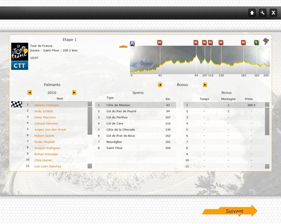Select Col du Perthus row
This screenshot has width=281, height=224.
[x=135, y=117]
